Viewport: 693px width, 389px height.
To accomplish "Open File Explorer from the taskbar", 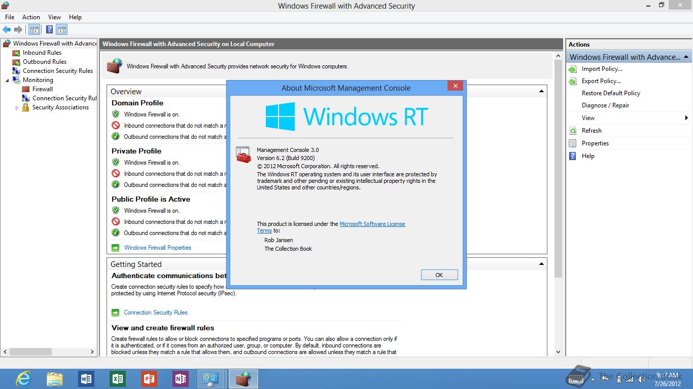I will click(x=54, y=379).
